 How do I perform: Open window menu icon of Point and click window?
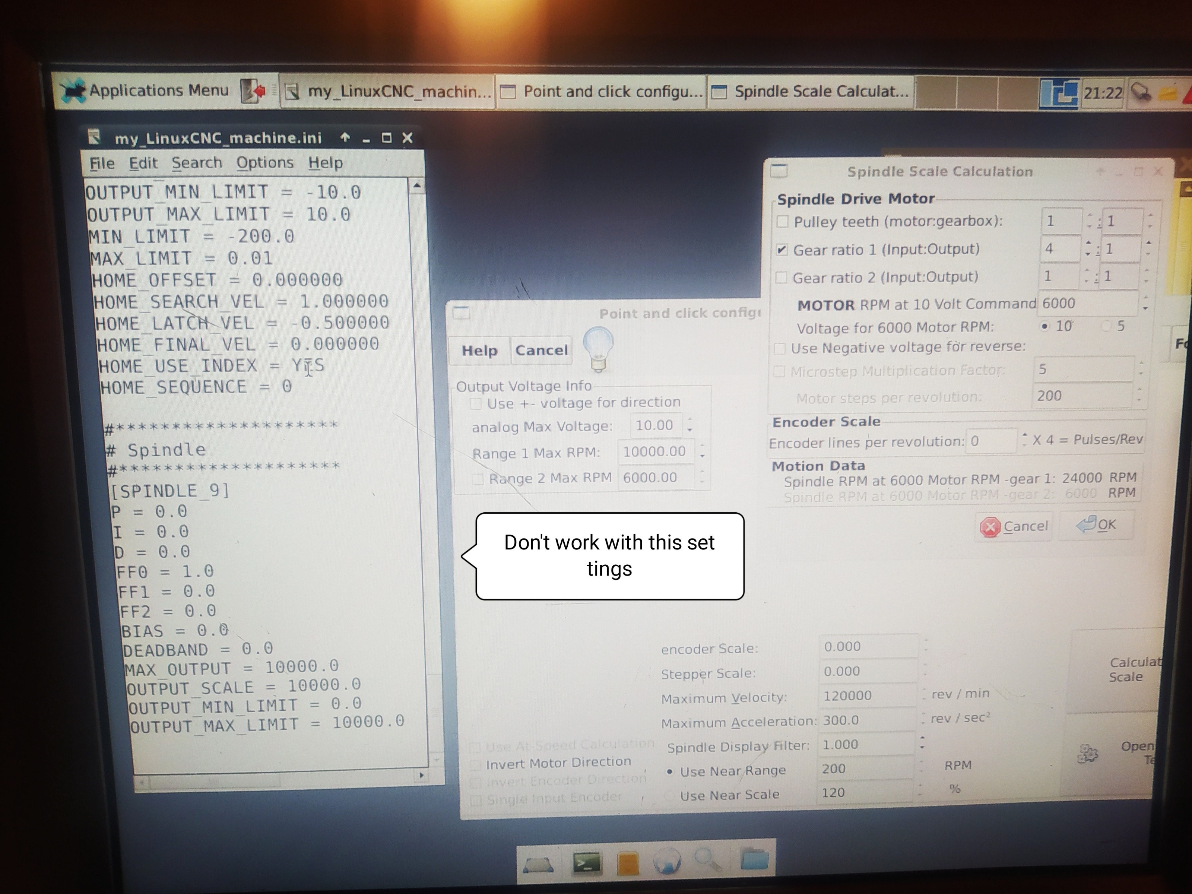[x=461, y=313]
